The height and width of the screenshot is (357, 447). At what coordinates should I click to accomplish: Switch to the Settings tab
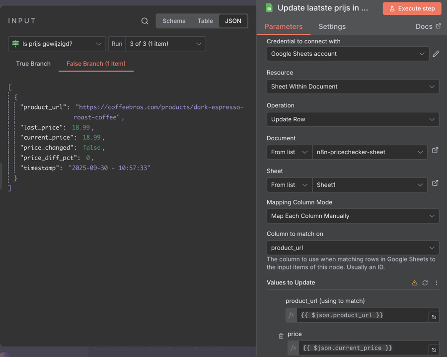click(x=332, y=26)
